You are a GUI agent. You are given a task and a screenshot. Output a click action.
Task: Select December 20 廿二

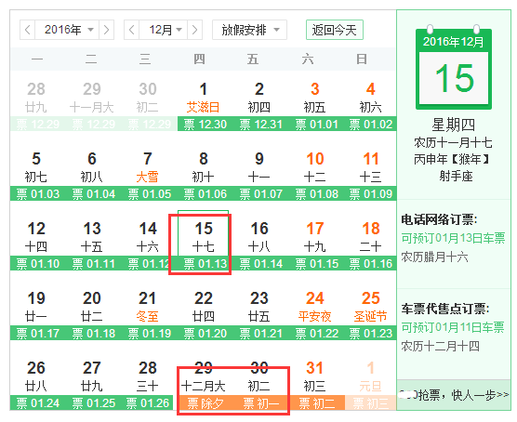(92, 307)
